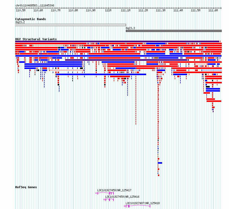Click the 110.9M ruler tick label
The width and height of the screenshot is (229, 209).
(x=91, y=10)
